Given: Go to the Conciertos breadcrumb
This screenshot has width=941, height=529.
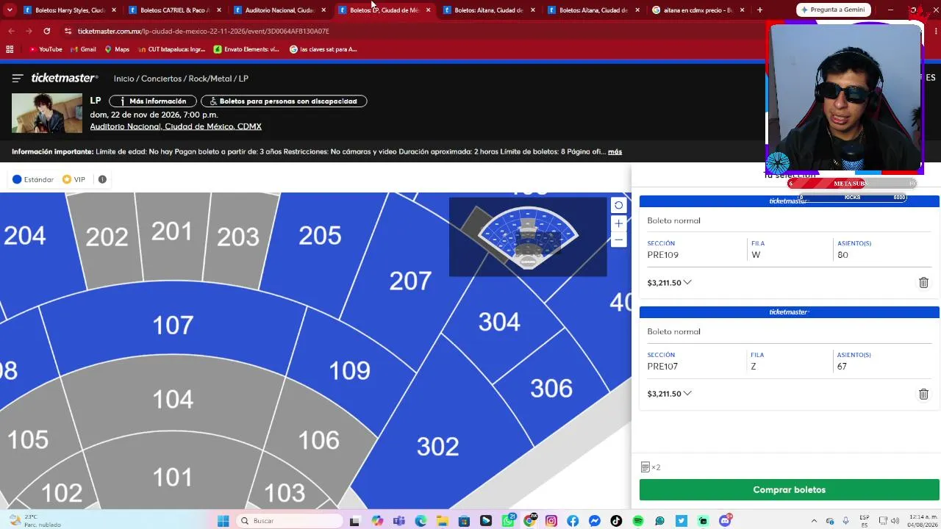Looking at the screenshot, I should pyautogui.click(x=161, y=79).
